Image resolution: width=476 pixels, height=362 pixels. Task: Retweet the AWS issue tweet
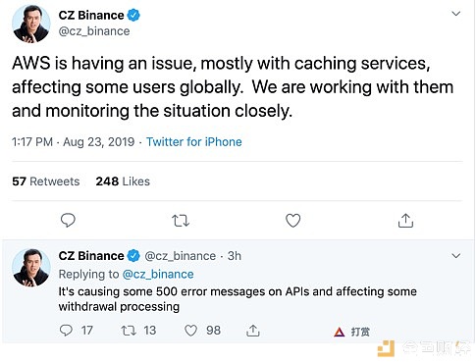[x=181, y=221]
